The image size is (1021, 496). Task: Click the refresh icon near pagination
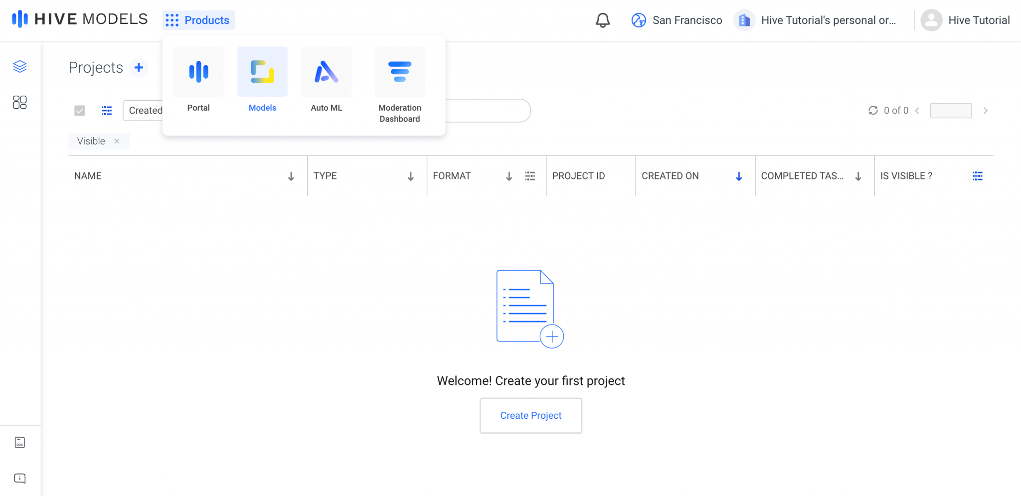coord(873,110)
